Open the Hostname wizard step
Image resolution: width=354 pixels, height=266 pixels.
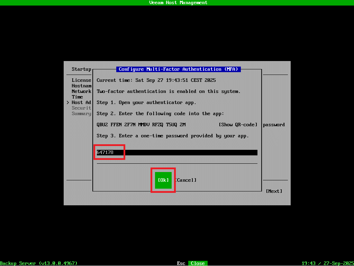(x=81, y=86)
